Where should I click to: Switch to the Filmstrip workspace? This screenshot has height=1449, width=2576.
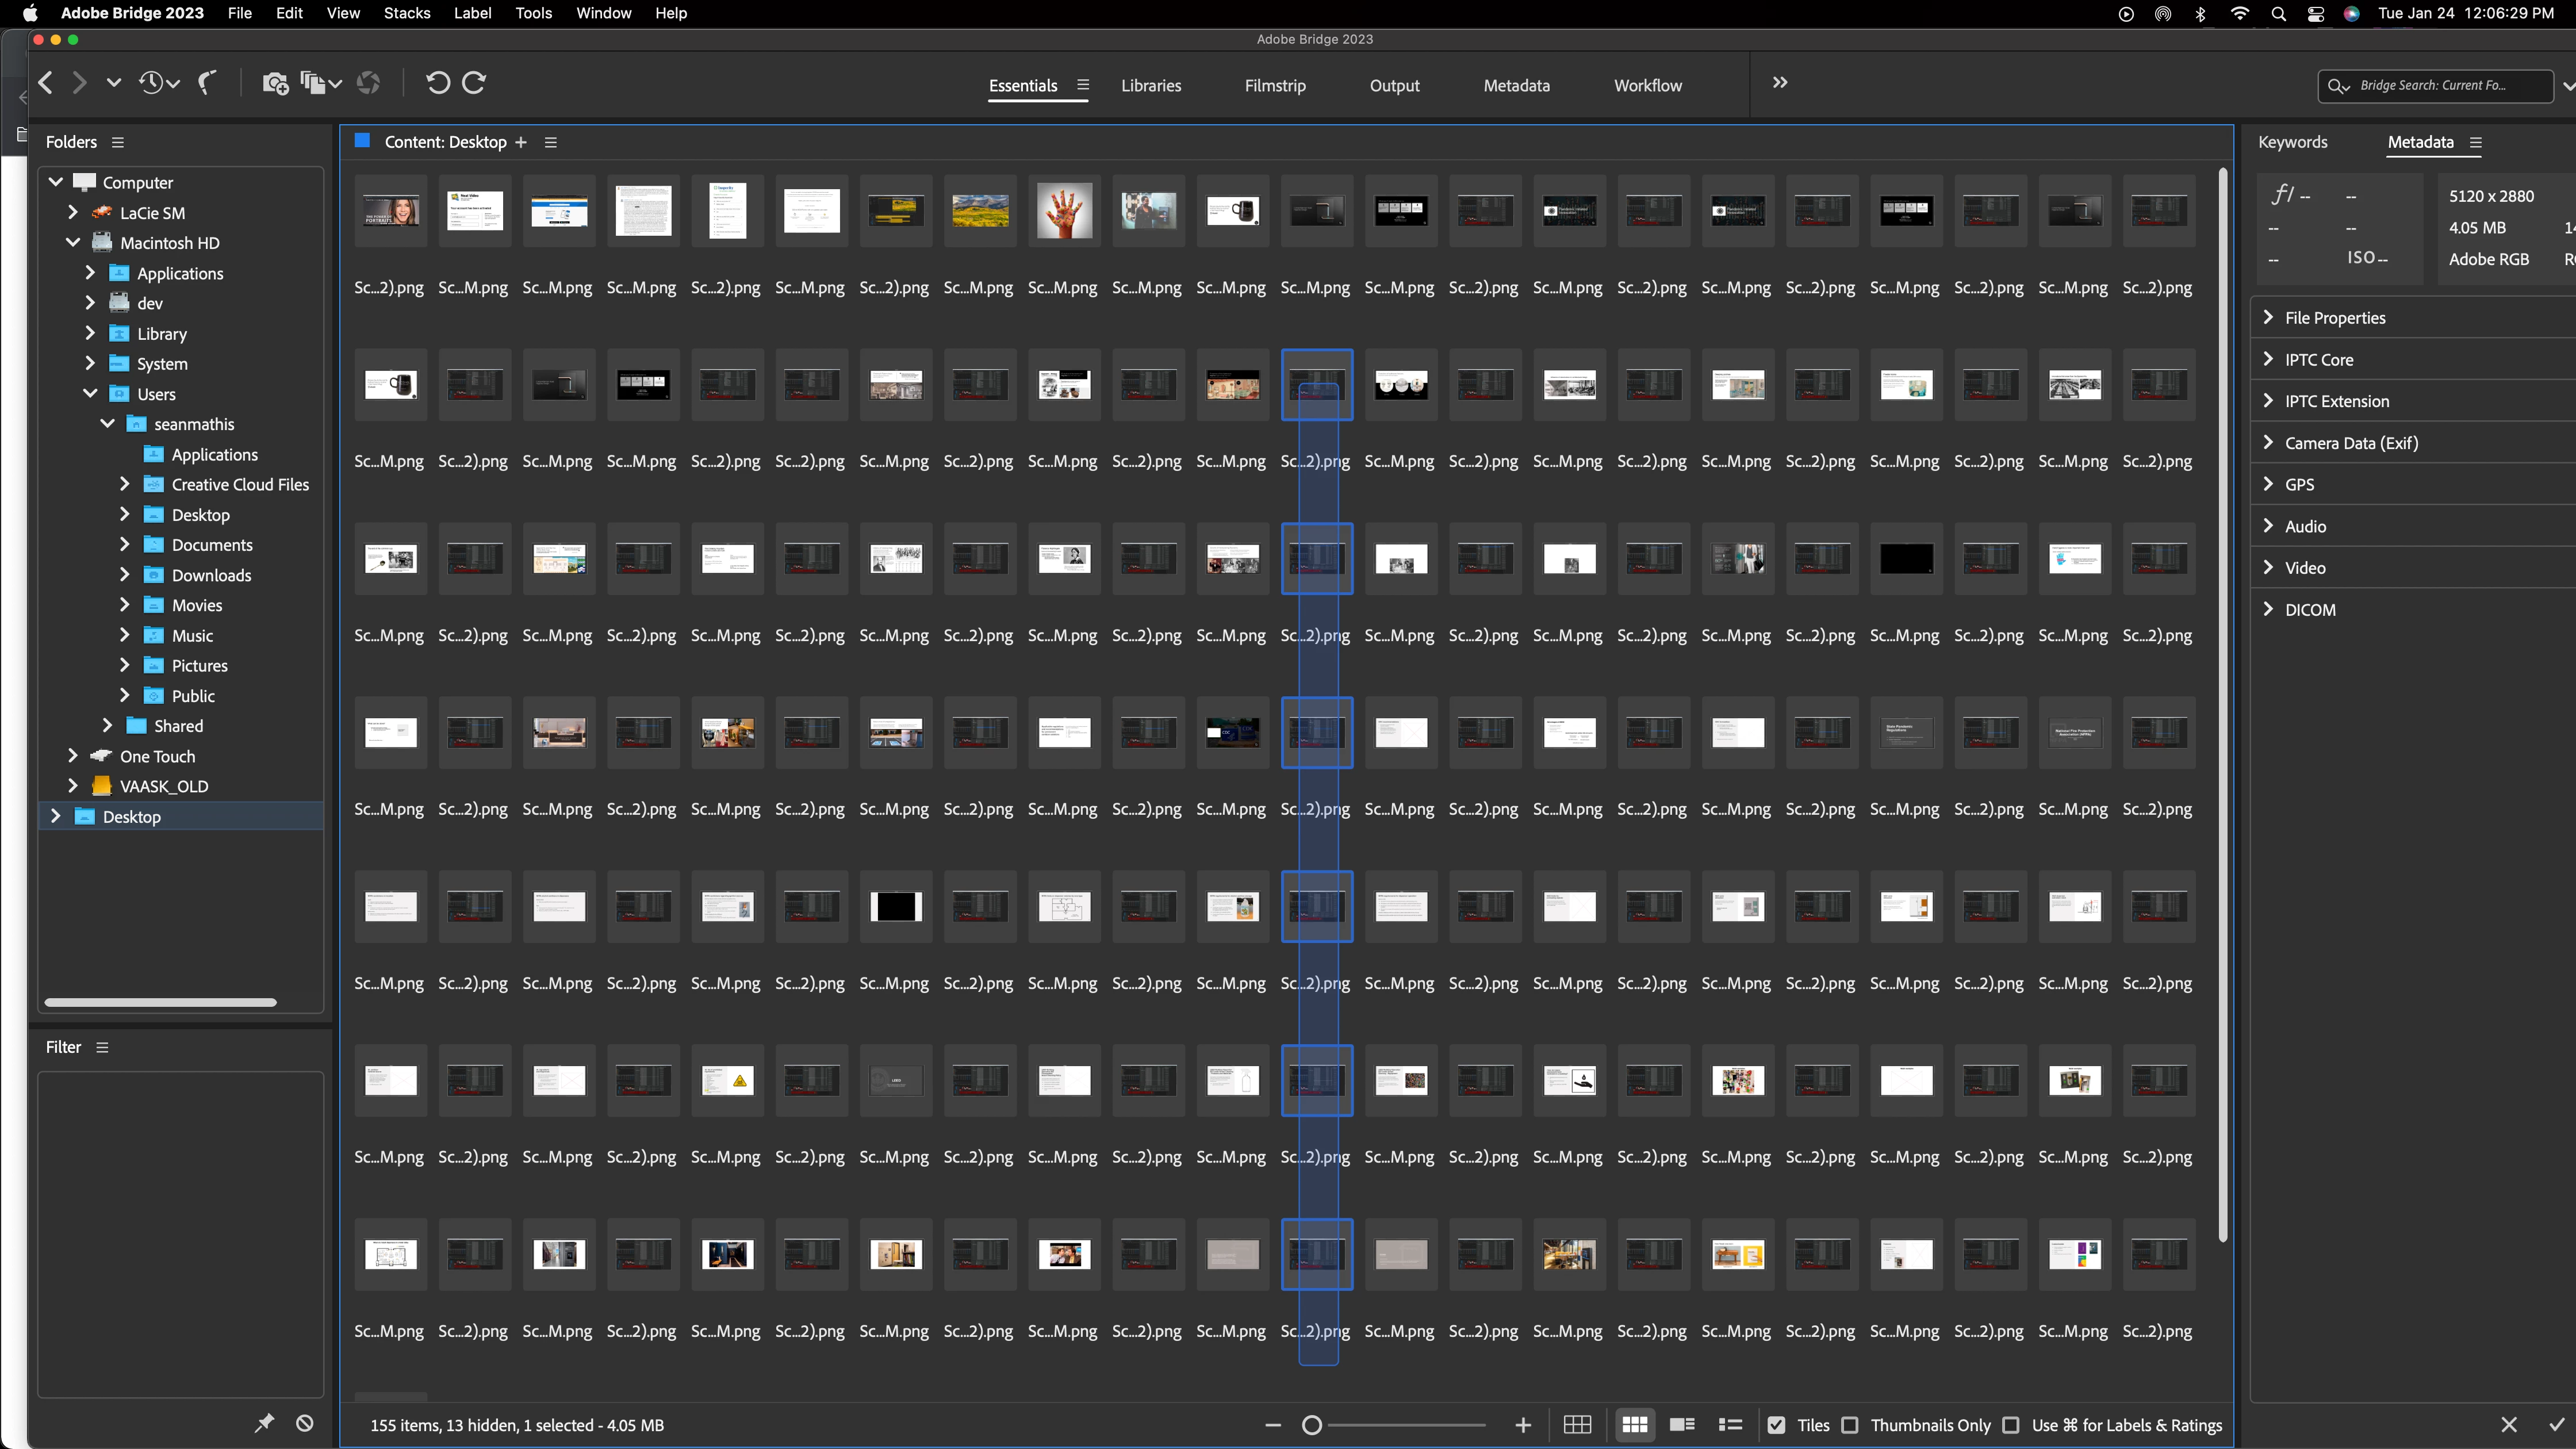[x=1275, y=86]
